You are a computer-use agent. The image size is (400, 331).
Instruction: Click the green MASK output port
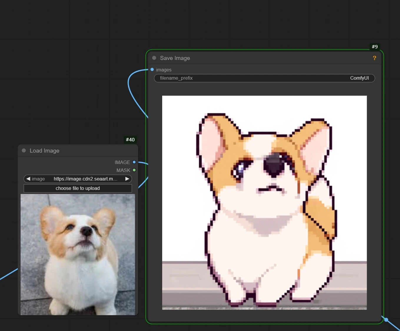(134, 170)
